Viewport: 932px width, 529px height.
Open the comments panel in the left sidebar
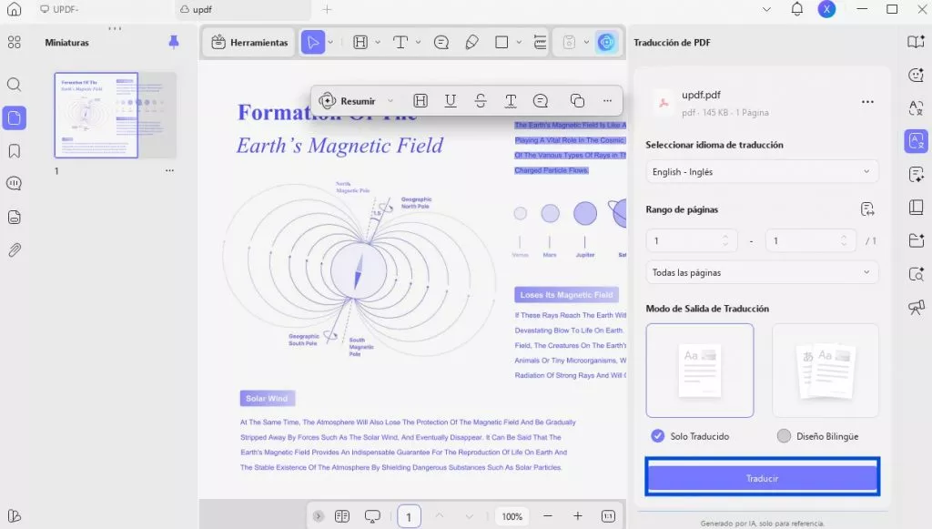[15, 183]
